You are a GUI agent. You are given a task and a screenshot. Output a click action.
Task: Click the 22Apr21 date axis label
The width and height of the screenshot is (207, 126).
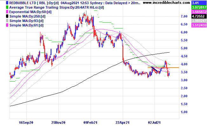click(122, 122)
